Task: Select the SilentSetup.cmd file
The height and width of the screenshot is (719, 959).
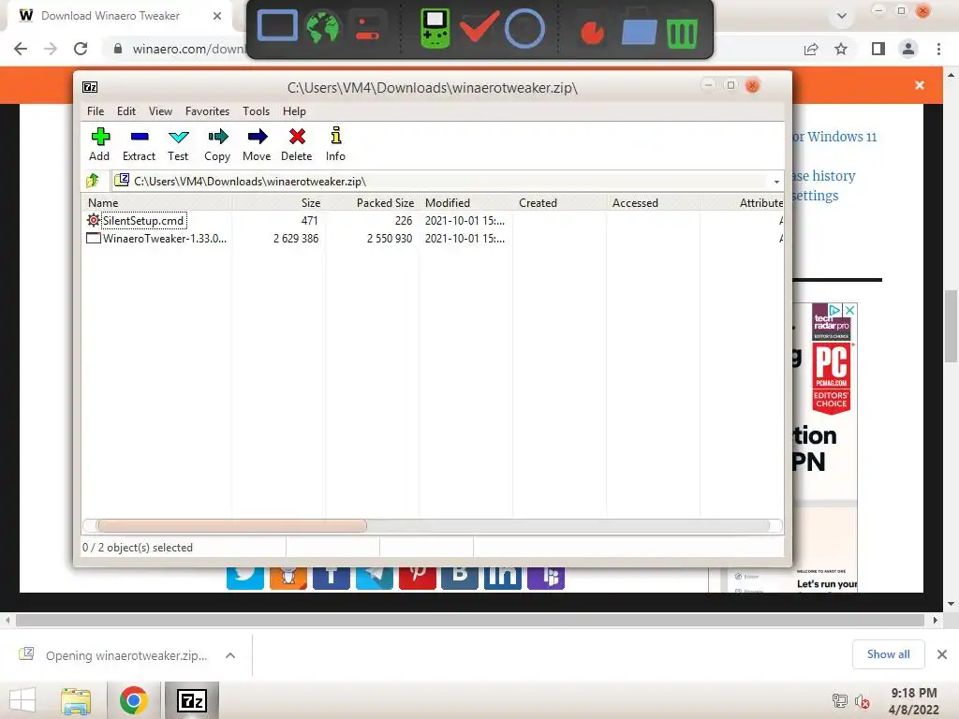Action: (143, 220)
